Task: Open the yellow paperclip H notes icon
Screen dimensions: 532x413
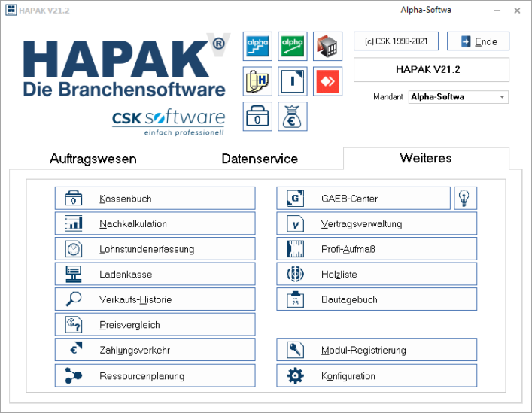Action: pos(257,81)
